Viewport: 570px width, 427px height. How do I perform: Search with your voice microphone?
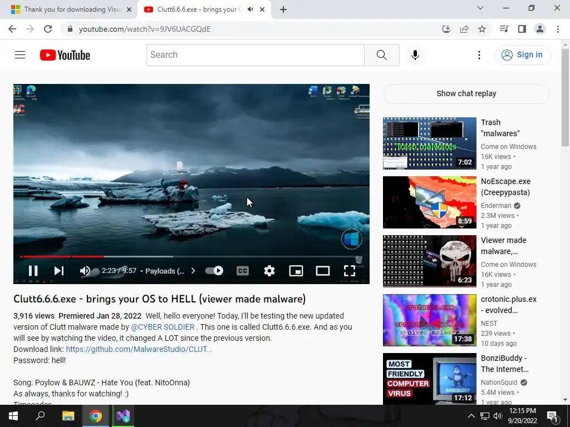(x=415, y=55)
